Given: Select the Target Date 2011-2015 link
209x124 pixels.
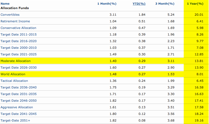Looking at the screenshot, I should point(18,34).
